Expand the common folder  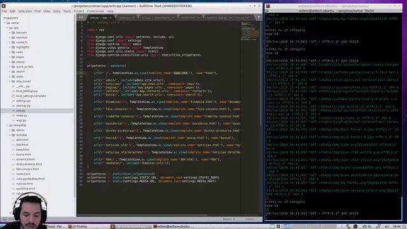pyautogui.click(x=10, y=38)
